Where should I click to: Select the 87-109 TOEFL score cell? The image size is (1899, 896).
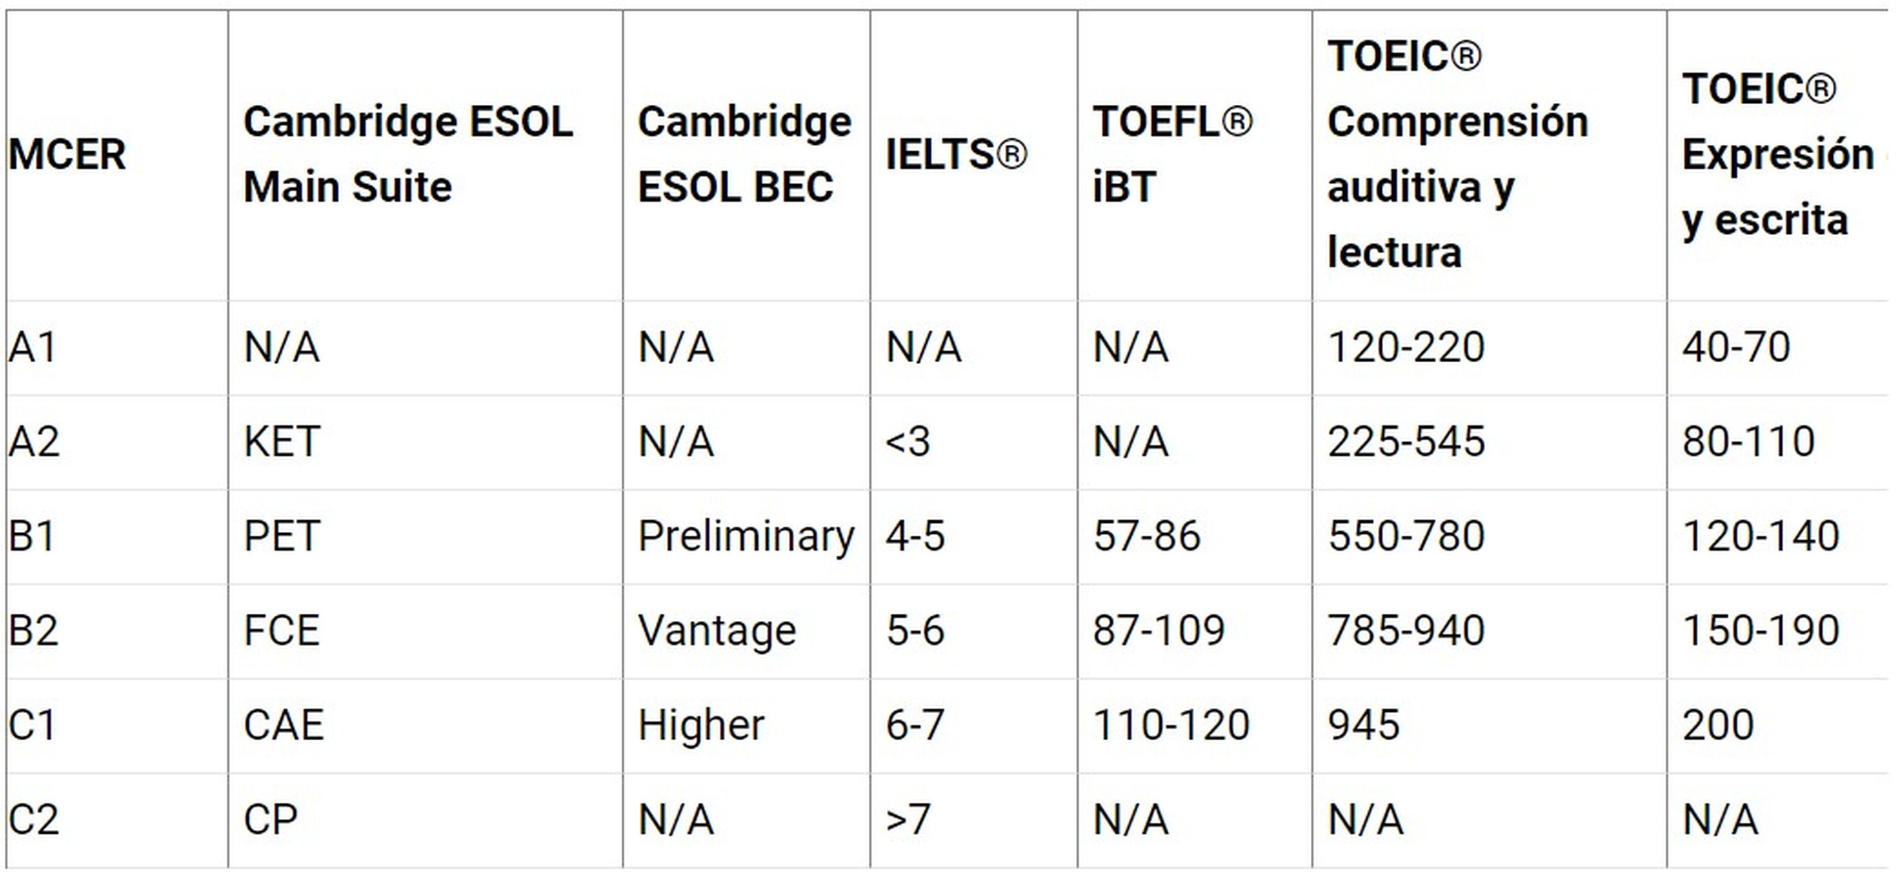[1158, 631]
